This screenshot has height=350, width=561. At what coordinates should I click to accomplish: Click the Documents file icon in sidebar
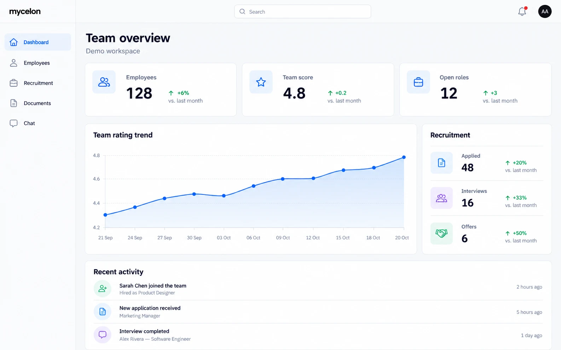[x=13, y=103]
